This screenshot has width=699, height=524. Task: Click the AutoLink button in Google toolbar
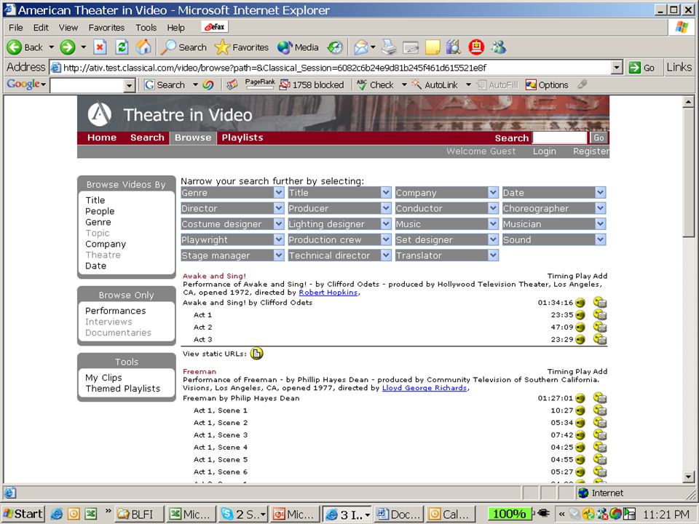[434, 84]
